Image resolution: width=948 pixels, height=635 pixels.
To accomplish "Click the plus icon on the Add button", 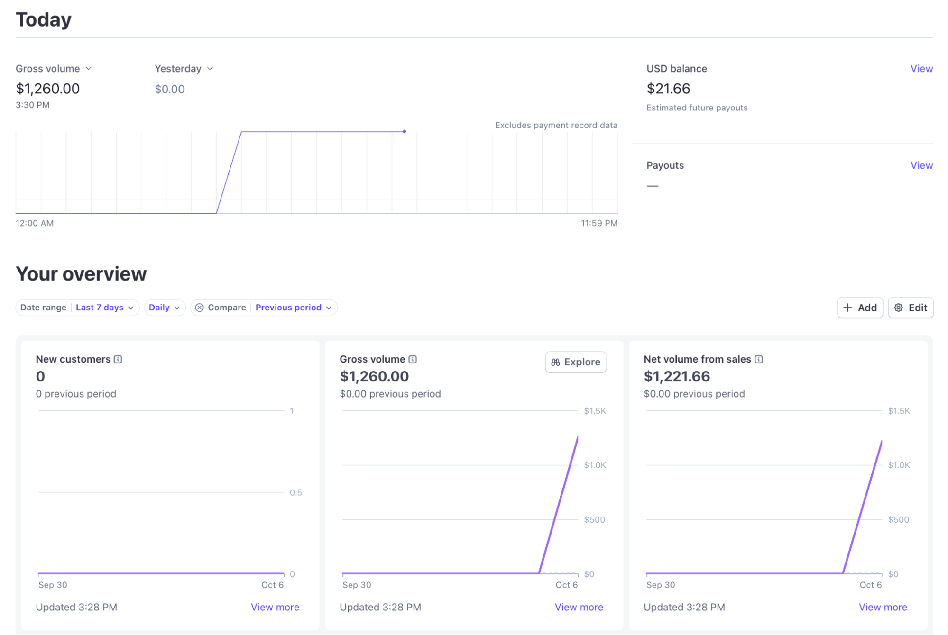I will (x=847, y=308).
